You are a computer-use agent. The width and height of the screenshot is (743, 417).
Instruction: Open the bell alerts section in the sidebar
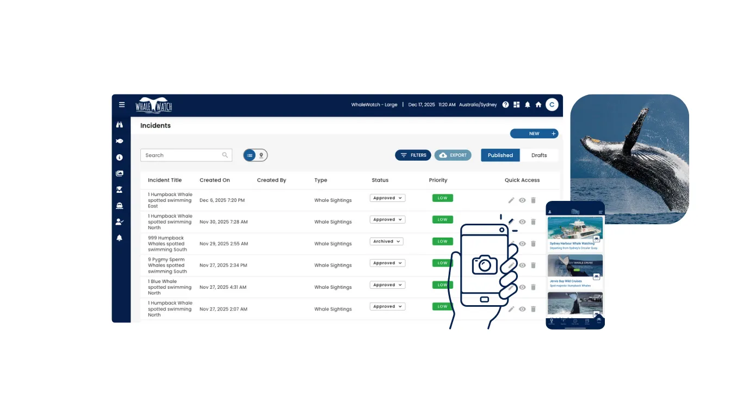pyautogui.click(x=120, y=238)
